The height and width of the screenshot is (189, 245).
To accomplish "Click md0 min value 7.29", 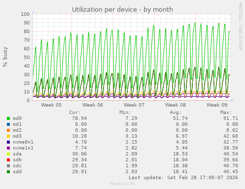I will 131,118.
